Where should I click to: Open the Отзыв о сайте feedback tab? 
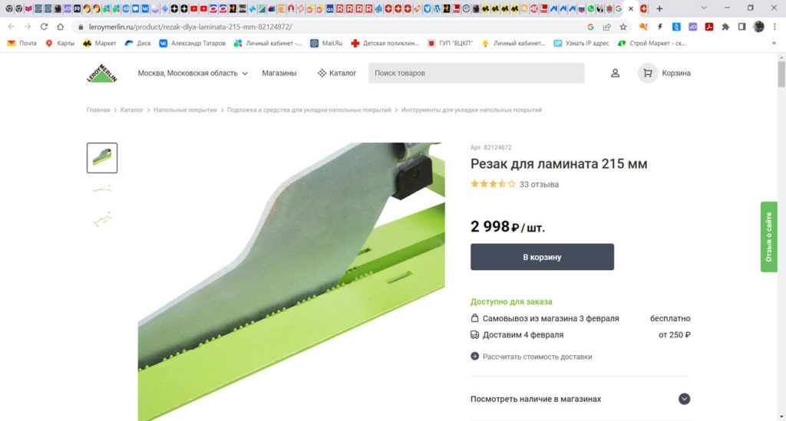point(768,237)
